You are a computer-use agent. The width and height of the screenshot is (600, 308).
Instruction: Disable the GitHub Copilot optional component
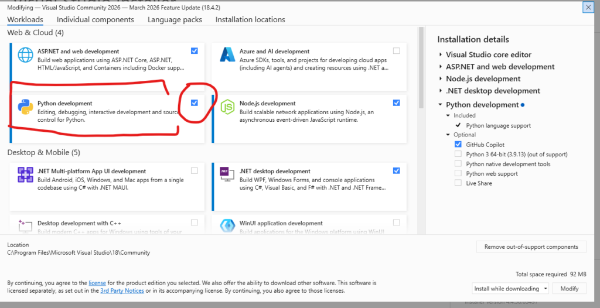pyautogui.click(x=458, y=145)
